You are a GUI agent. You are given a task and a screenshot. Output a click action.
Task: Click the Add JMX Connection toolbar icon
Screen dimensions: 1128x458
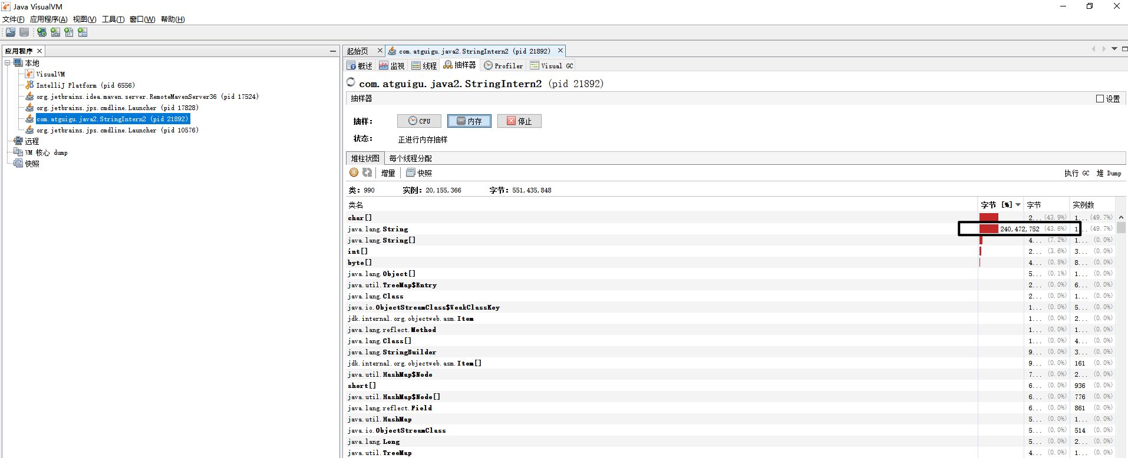pos(55,32)
